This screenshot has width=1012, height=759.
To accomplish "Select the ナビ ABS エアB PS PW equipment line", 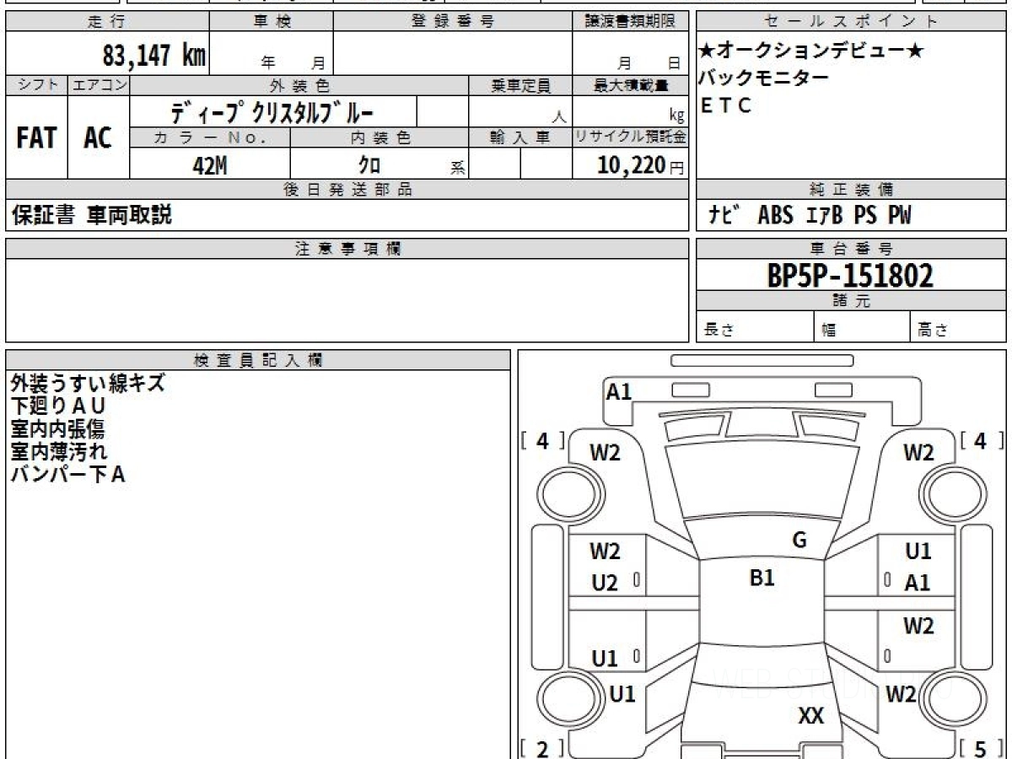I will coord(810,215).
